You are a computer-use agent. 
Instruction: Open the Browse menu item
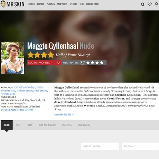point(40,4)
